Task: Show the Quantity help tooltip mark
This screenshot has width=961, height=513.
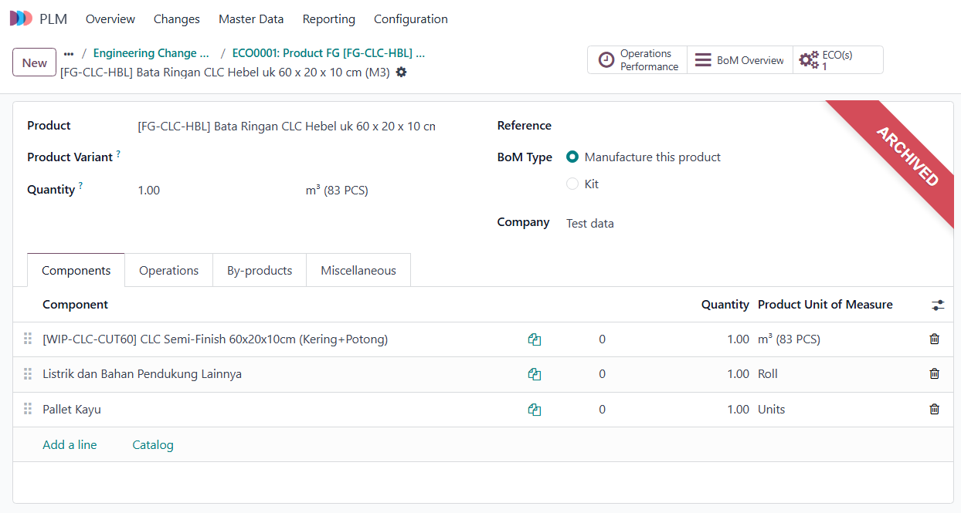Action: point(80,187)
